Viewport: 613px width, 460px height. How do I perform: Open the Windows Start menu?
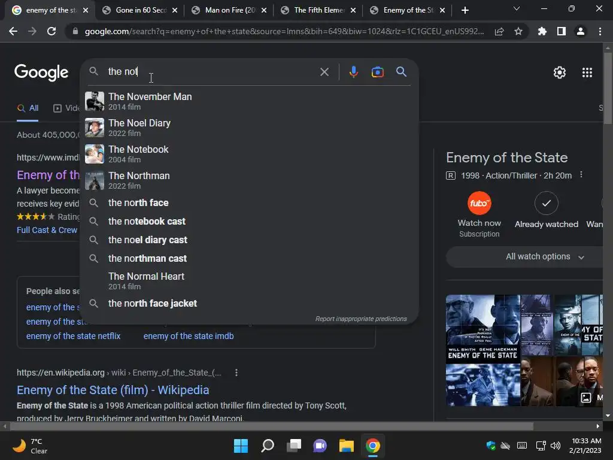[241, 446]
